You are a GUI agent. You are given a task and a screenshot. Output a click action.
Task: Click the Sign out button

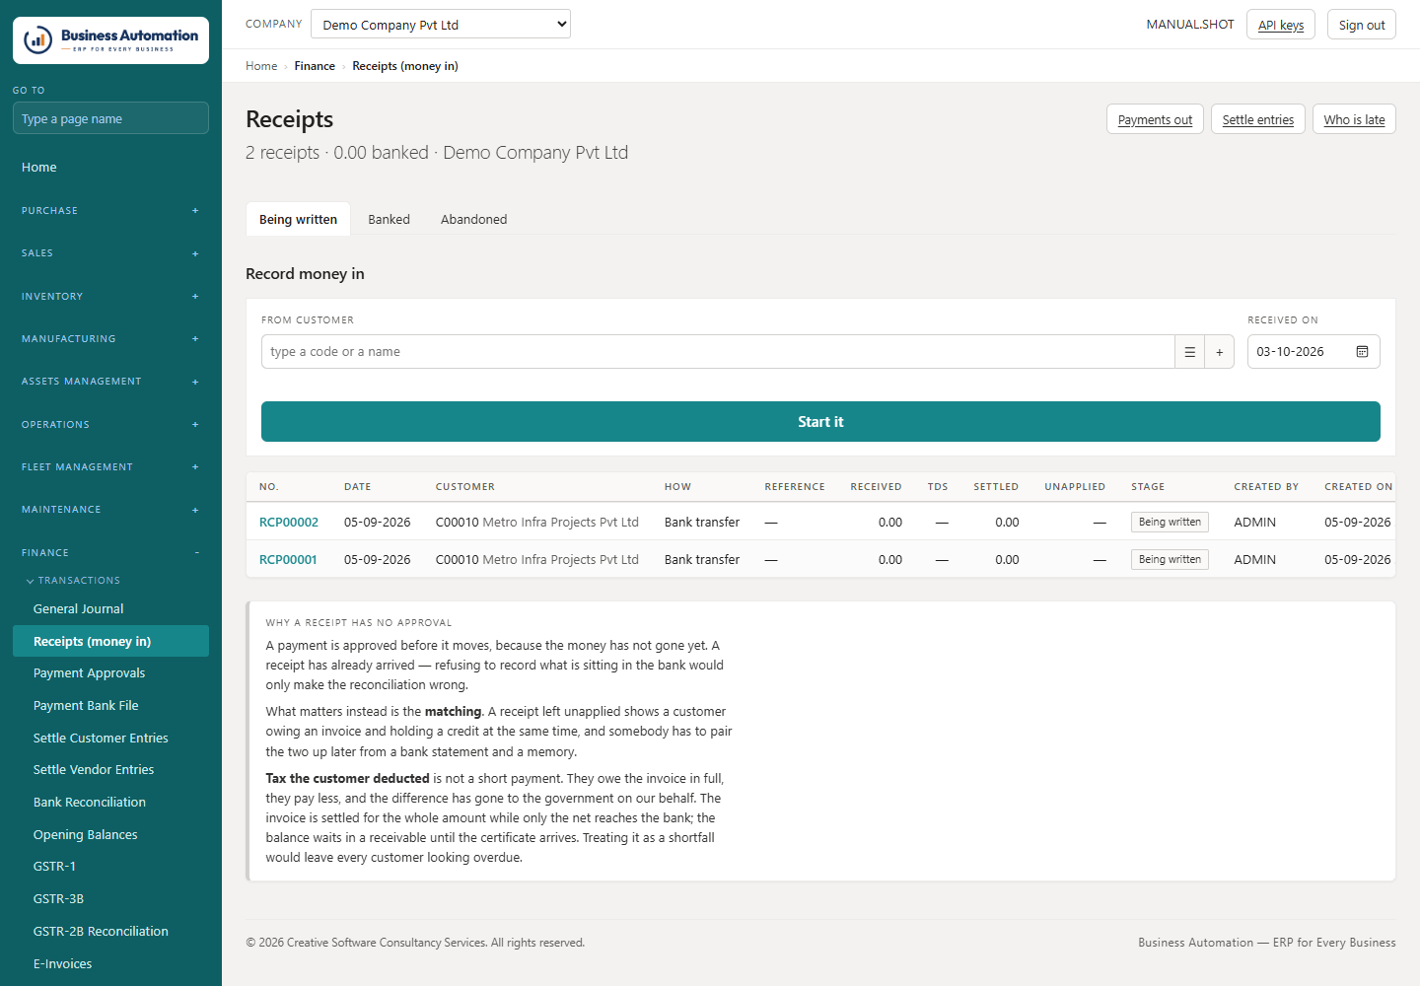coord(1362,25)
